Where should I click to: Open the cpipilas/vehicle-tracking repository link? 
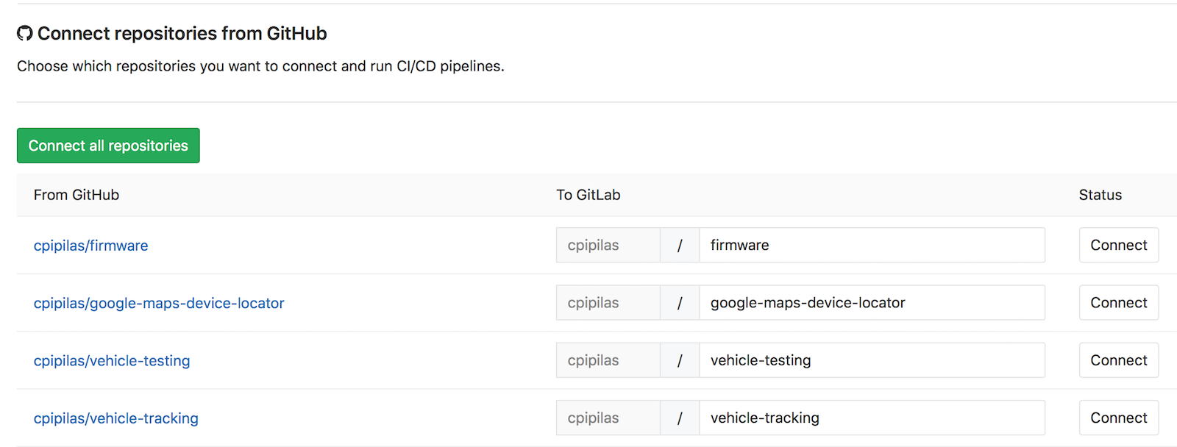(x=116, y=418)
